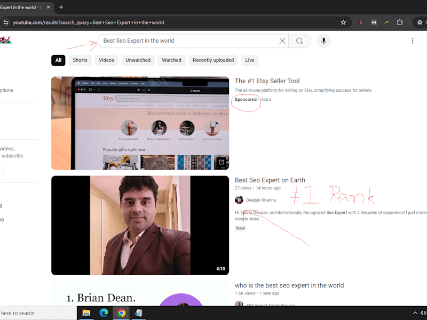This screenshot has width=427, height=320.
Task: Filter results by Recently uploaded
Action: pos(213,60)
